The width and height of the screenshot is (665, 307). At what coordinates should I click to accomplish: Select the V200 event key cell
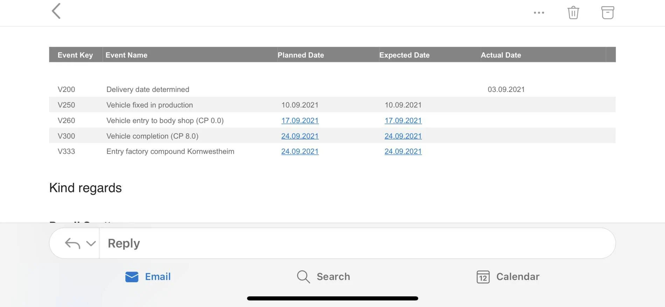point(66,90)
